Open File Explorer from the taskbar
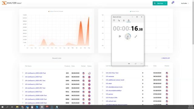Viewport: 194px width, 109px height. pos(17,107)
